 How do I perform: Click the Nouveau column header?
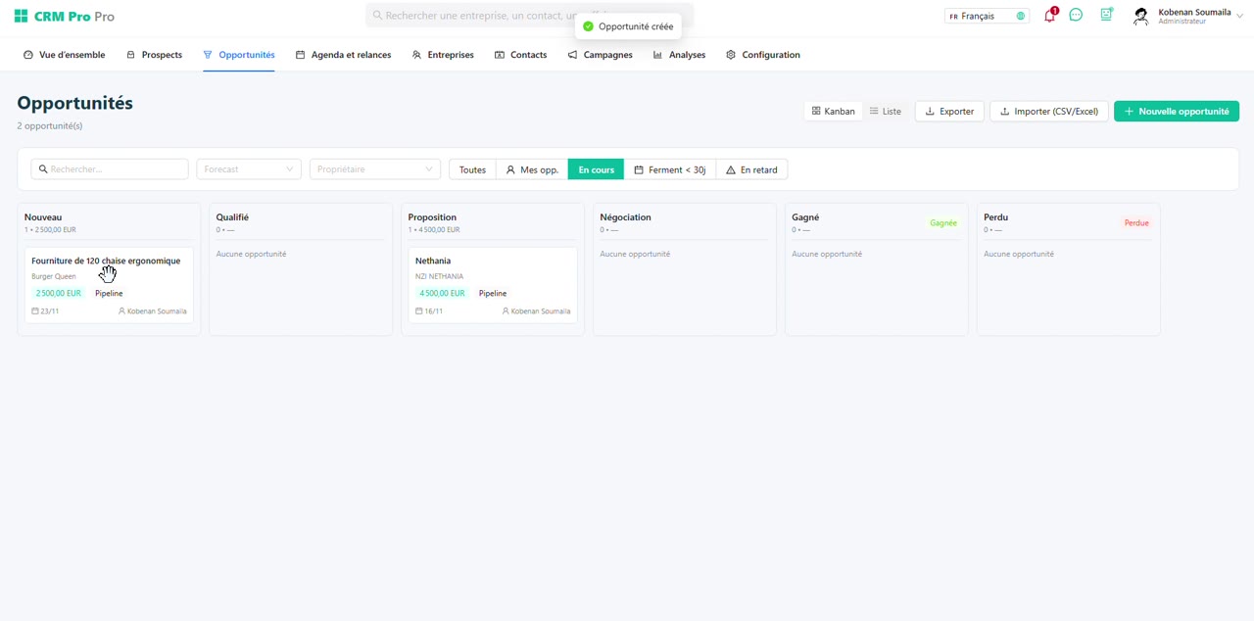click(43, 217)
